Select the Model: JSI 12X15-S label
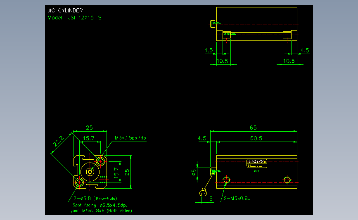The width and height of the screenshot is (358, 220). (x=74, y=18)
